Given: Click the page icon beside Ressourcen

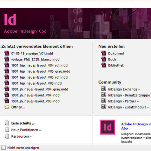Looking at the screenshot, I should coord(7,136).
